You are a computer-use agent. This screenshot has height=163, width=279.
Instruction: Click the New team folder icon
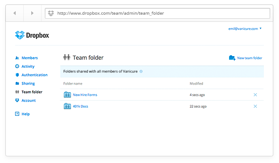[x=232, y=58]
